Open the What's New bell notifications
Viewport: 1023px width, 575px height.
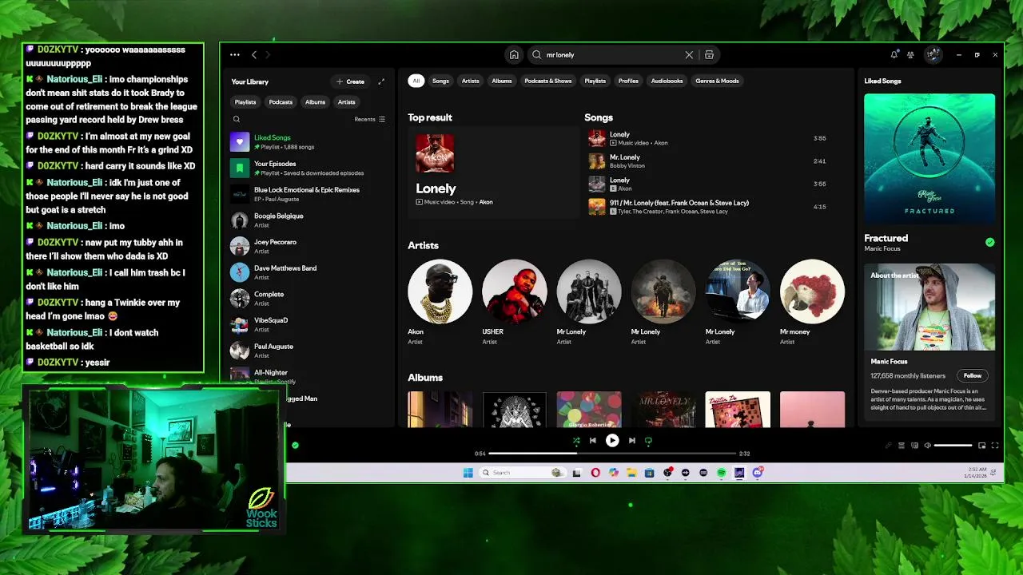894,55
